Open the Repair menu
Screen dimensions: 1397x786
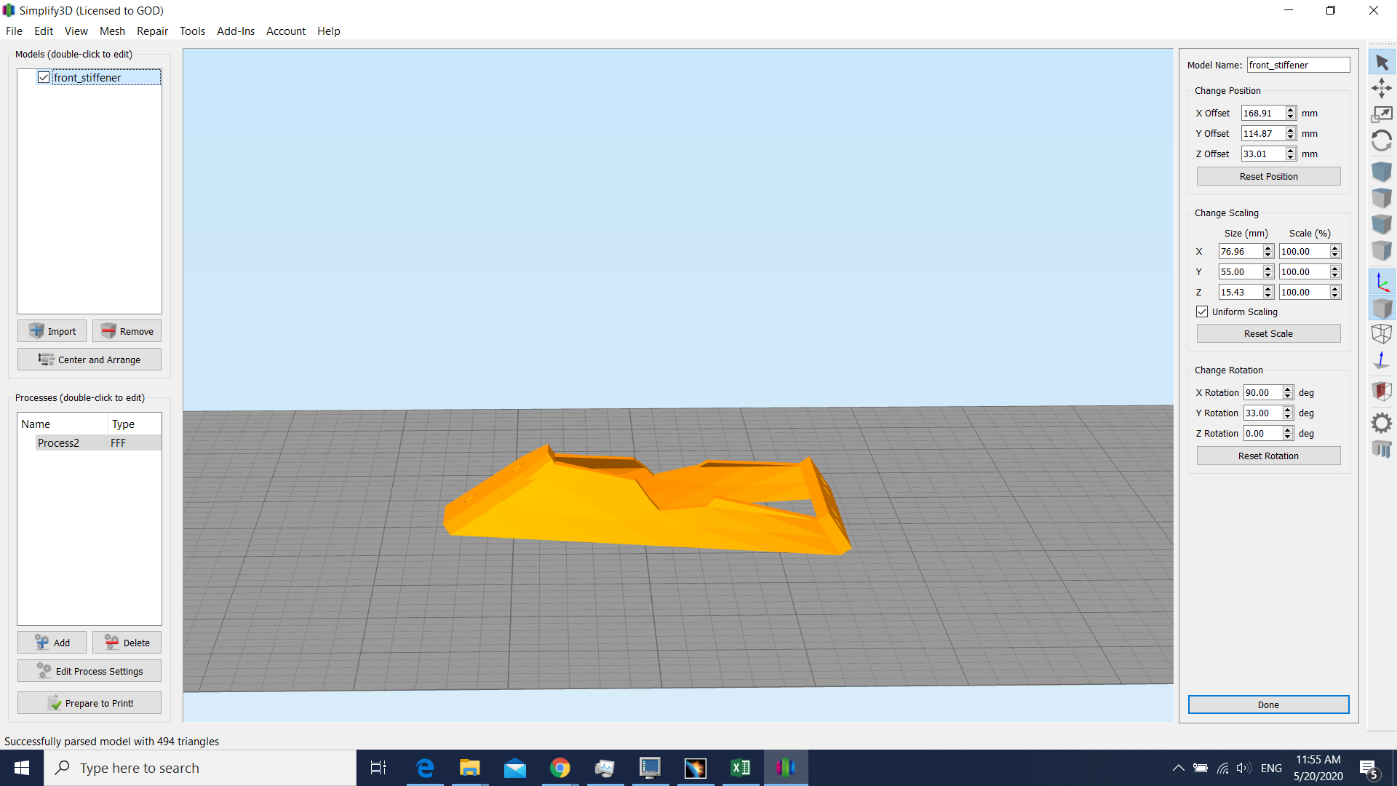[152, 31]
